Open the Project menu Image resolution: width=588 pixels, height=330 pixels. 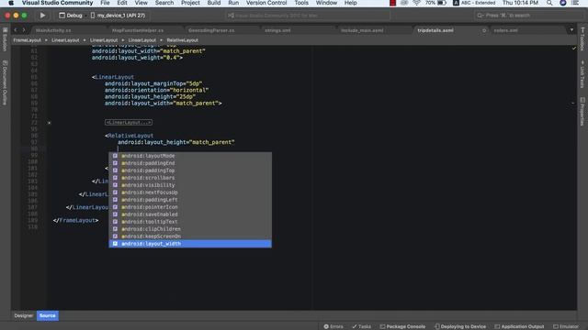point(190,3)
